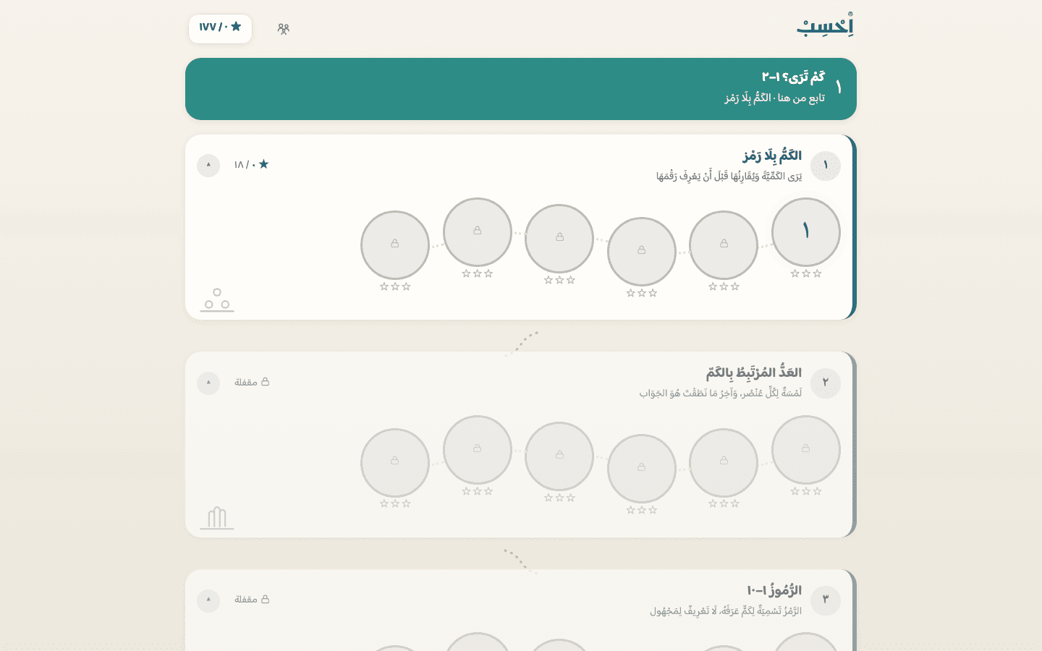
Task: Open unit title الكم بلا رمز
Action: coord(771,156)
